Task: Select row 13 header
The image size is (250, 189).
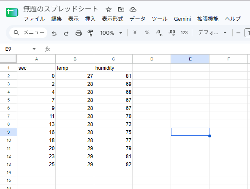Action: pyautogui.click(x=8, y=164)
